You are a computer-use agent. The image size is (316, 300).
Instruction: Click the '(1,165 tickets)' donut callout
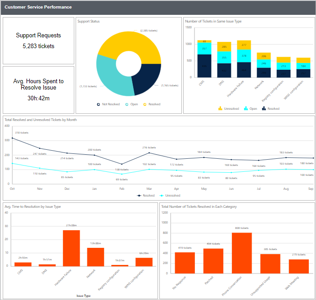170,85
